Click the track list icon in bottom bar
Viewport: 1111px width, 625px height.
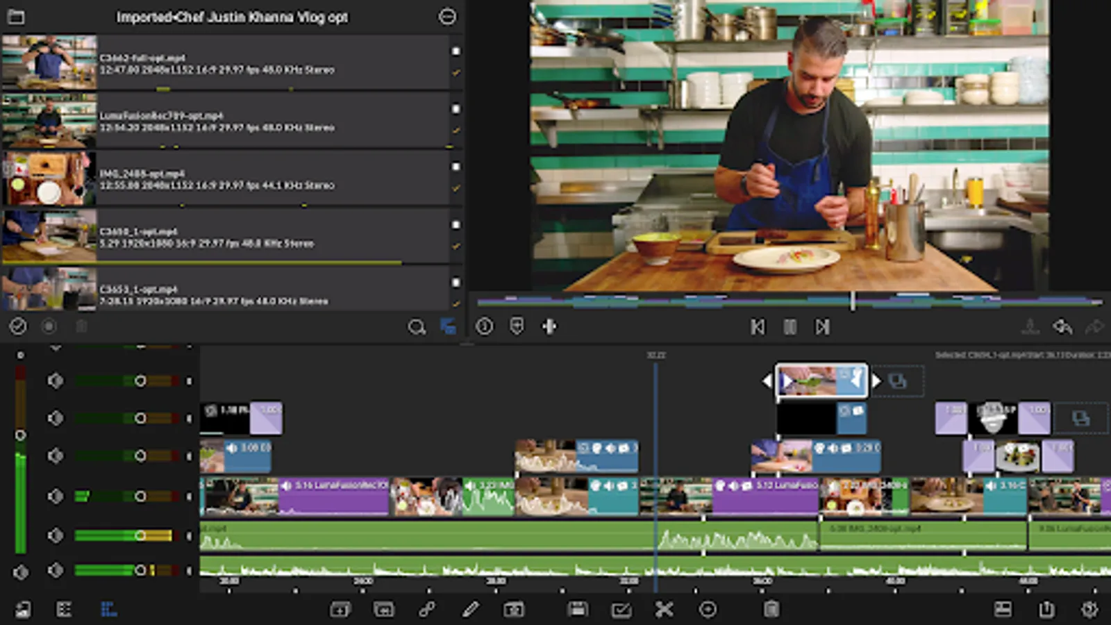pyautogui.click(x=64, y=610)
